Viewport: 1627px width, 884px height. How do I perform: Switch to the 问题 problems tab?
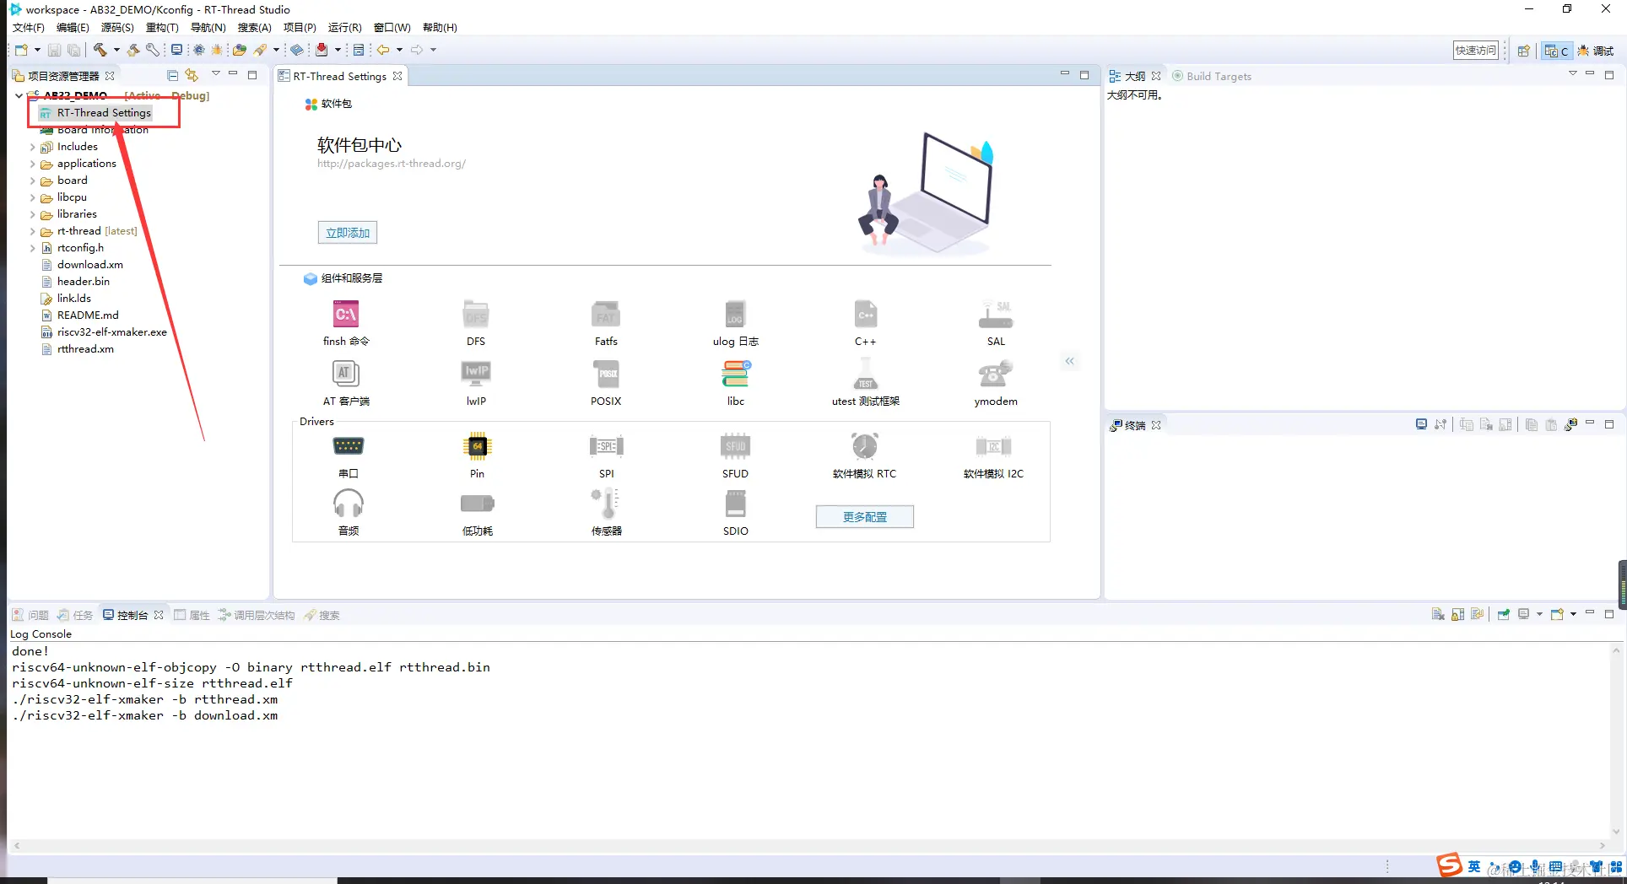[30, 615]
